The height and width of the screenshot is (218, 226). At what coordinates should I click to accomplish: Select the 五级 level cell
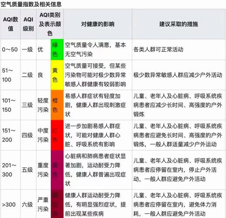click(28, 170)
